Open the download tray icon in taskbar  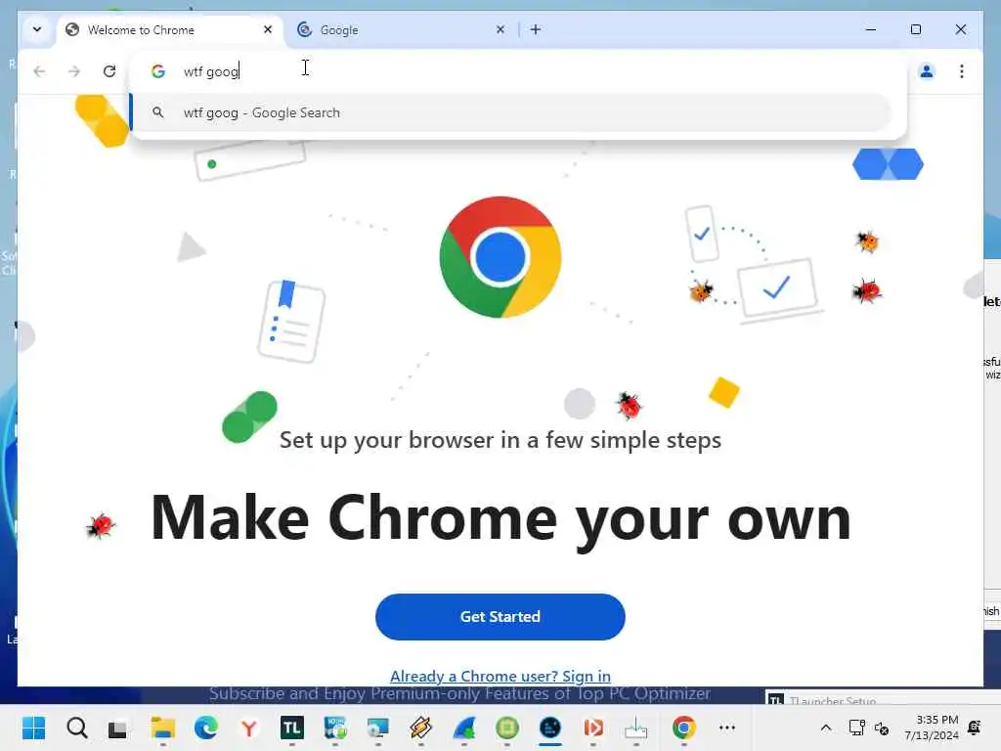pos(635,728)
